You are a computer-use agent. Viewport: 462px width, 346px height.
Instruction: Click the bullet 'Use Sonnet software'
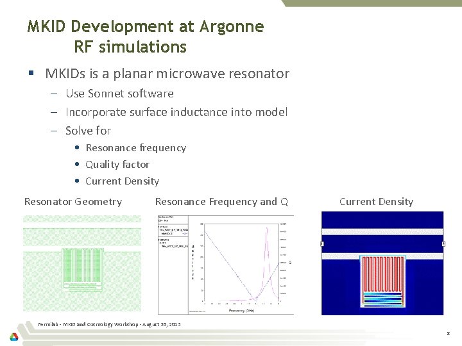point(119,94)
